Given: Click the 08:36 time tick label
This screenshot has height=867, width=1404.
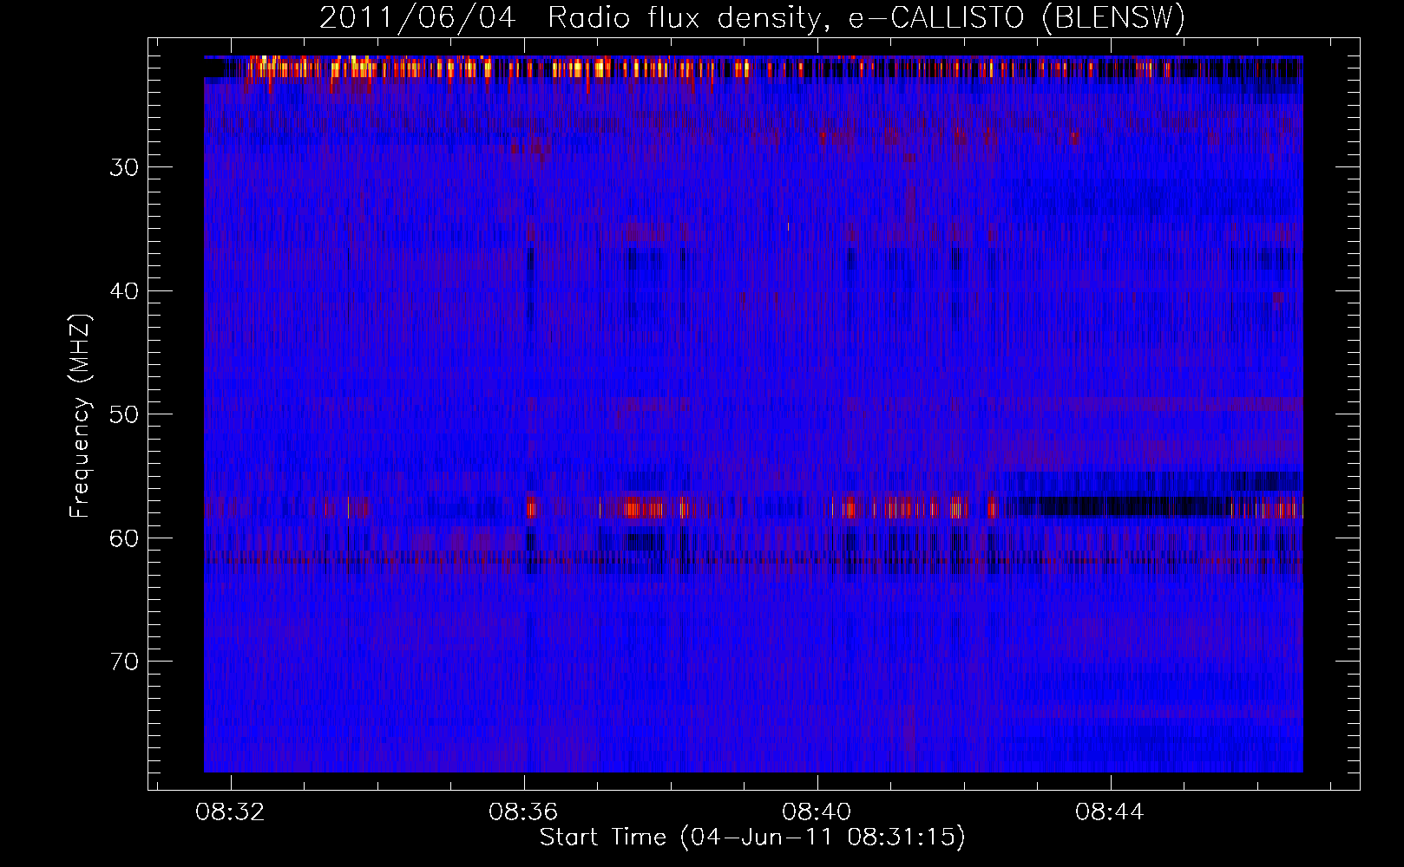Looking at the screenshot, I should click(523, 812).
